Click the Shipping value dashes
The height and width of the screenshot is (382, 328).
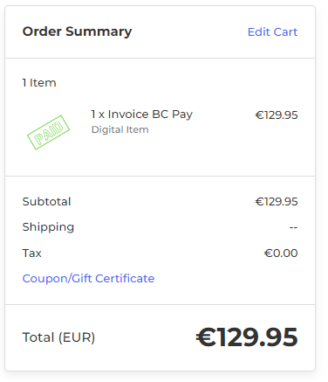click(293, 227)
